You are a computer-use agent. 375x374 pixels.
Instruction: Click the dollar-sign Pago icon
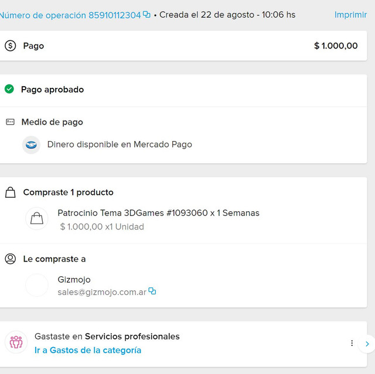(11, 46)
